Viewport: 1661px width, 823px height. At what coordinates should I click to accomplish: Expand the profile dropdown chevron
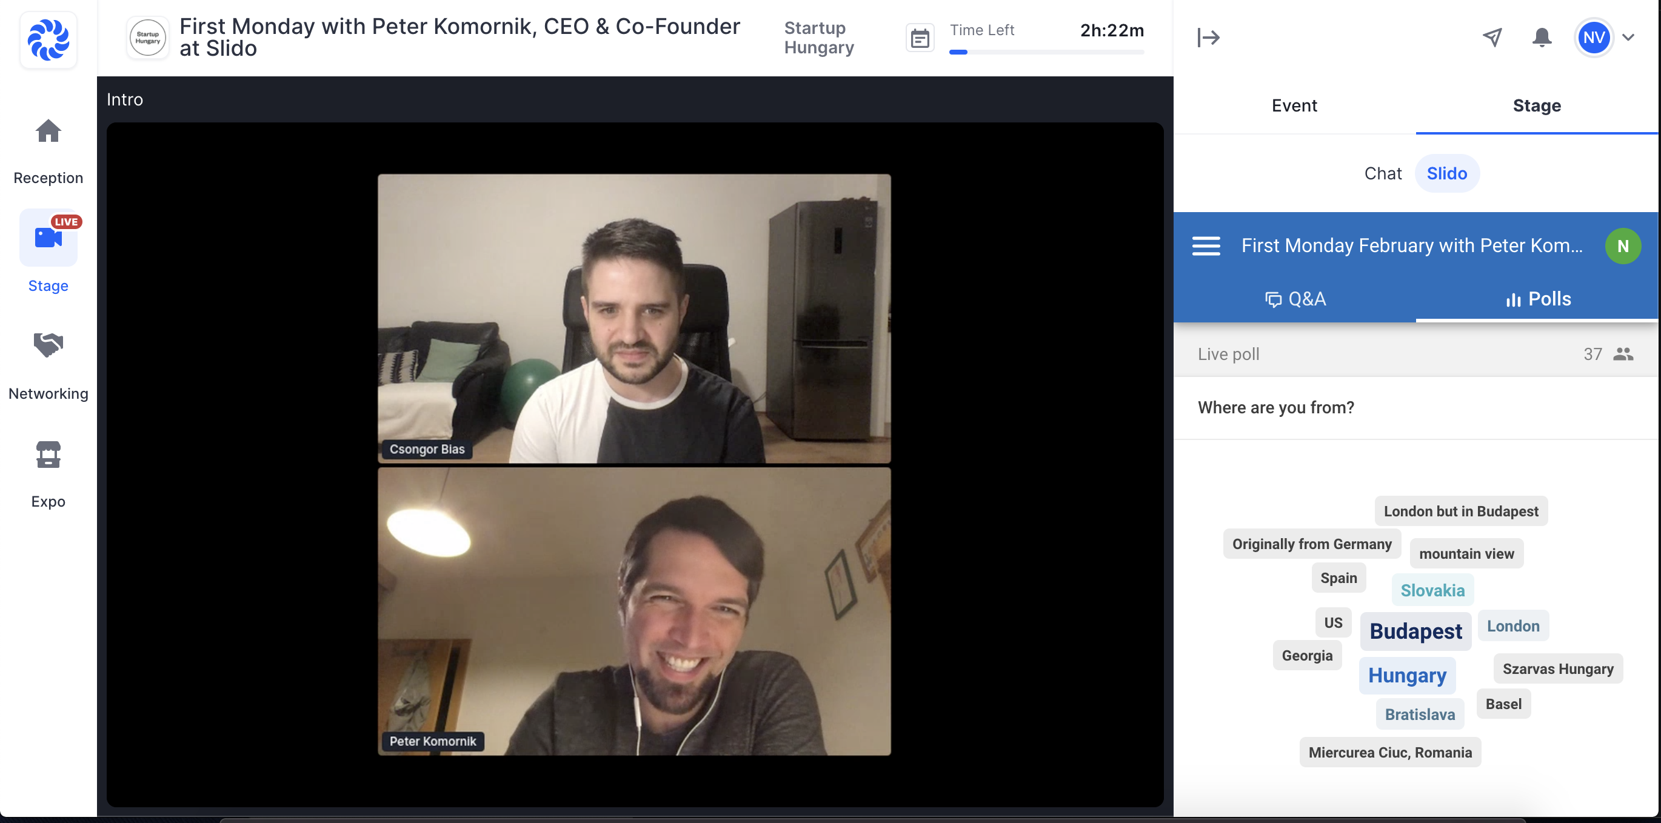click(x=1628, y=38)
